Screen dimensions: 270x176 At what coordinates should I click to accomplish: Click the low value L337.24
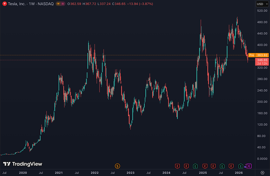104,4
